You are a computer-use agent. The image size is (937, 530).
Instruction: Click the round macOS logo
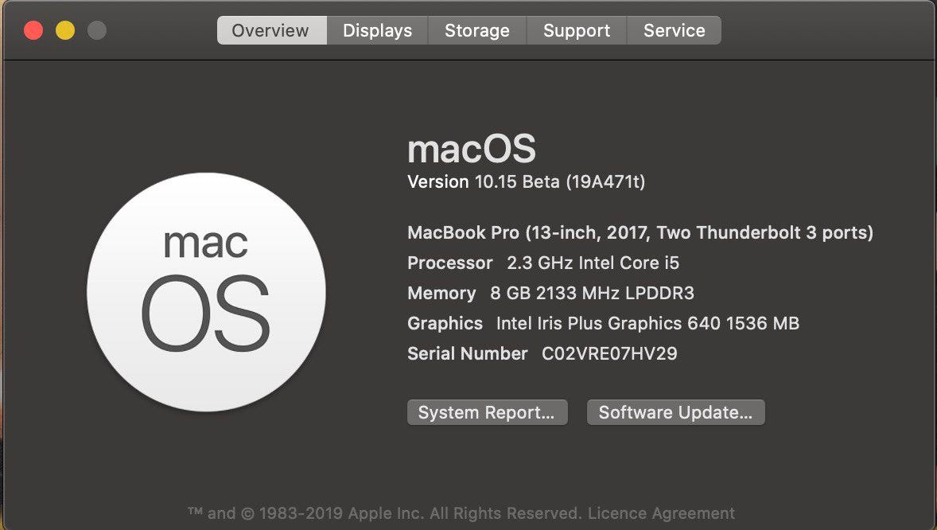[x=206, y=292]
